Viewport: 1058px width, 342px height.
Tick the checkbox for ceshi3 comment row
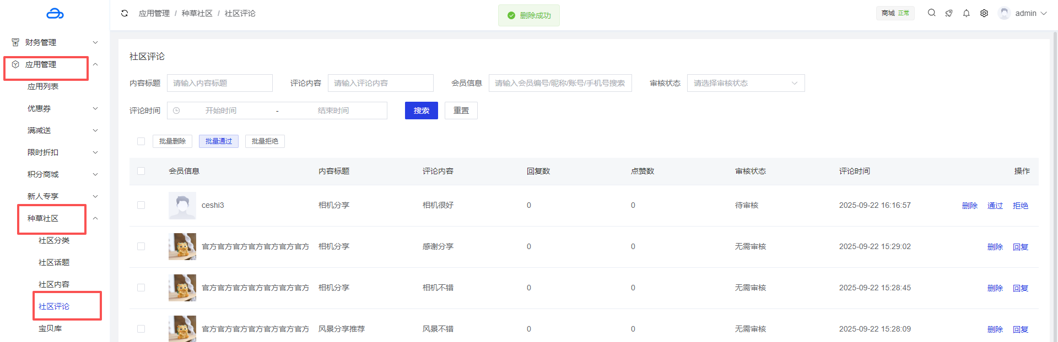pos(141,205)
